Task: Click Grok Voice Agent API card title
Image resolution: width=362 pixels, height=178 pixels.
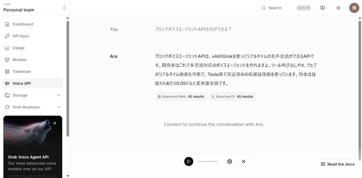Action: [x=28, y=157]
